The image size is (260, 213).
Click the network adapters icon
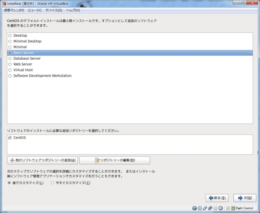click(210, 208)
